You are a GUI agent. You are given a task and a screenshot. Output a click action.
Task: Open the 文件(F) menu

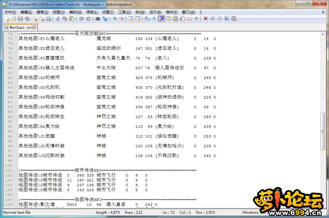(10, 12)
